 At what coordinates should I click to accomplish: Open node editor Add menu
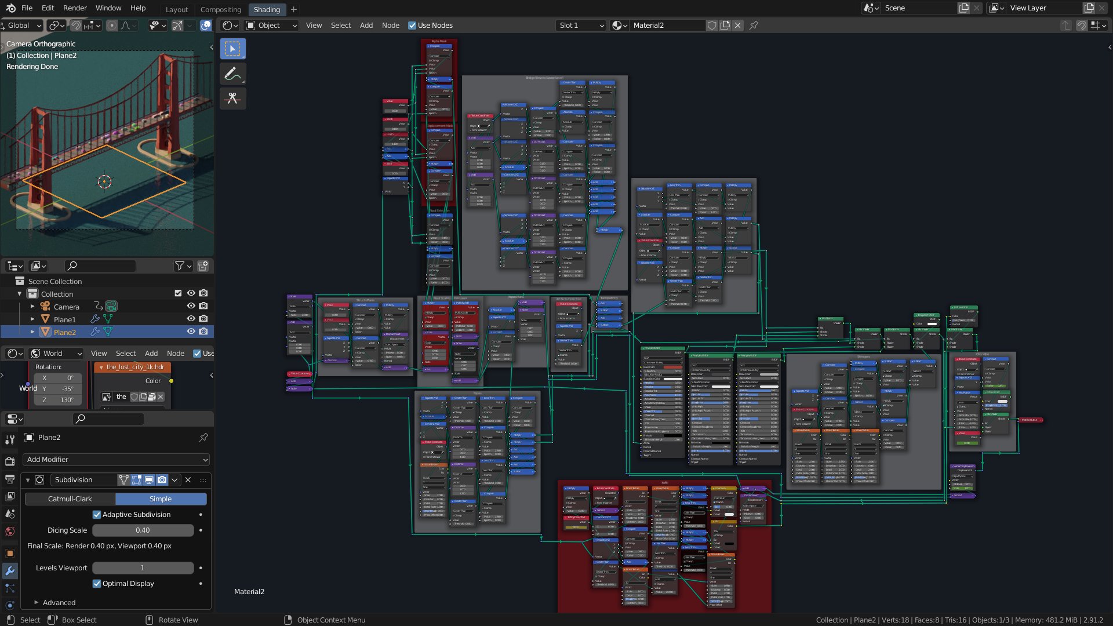(366, 26)
